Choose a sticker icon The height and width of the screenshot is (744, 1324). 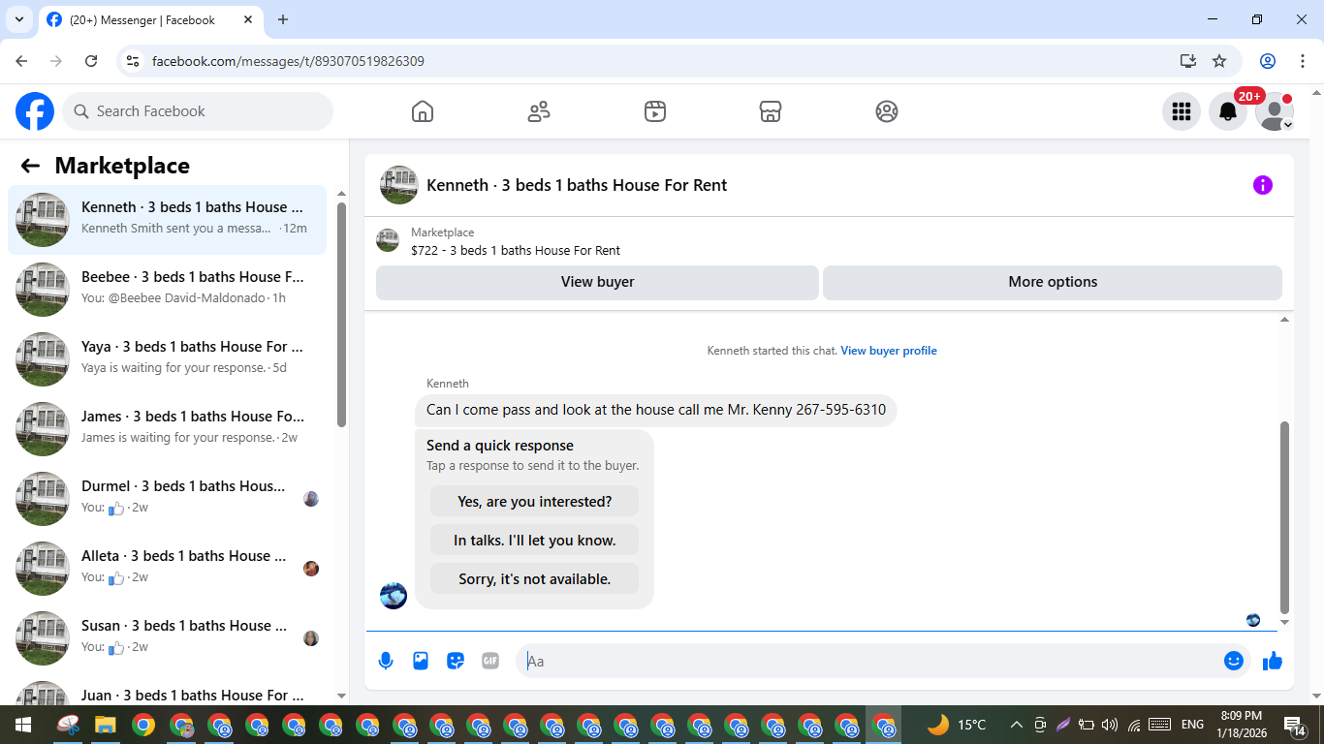(x=456, y=661)
